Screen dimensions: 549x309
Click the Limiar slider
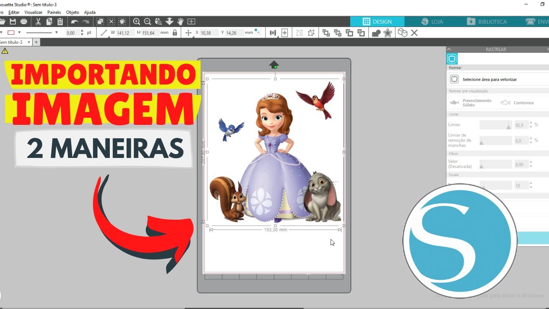tap(495, 125)
